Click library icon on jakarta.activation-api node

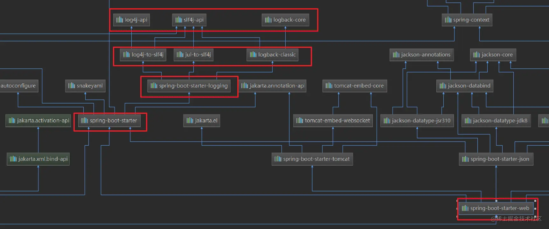pos(12,121)
